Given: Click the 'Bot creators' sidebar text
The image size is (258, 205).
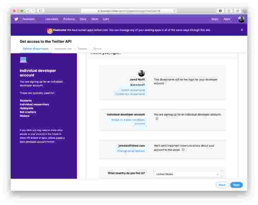Looking at the screenshot, I should [x=28, y=112].
